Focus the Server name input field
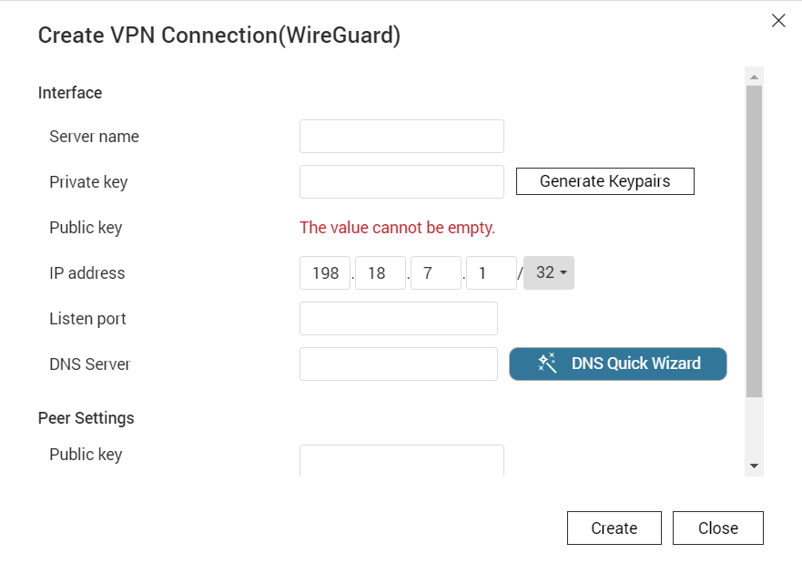Image resolution: width=802 pixels, height=564 pixels. [x=401, y=136]
